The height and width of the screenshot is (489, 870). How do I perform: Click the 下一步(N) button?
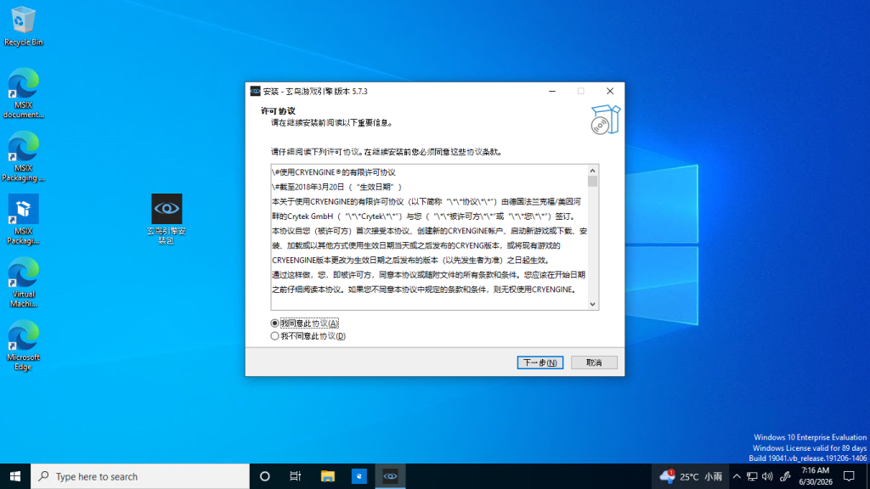pyautogui.click(x=540, y=363)
